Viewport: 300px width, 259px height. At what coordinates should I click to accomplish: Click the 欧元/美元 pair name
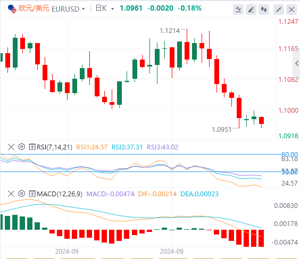point(34,9)
